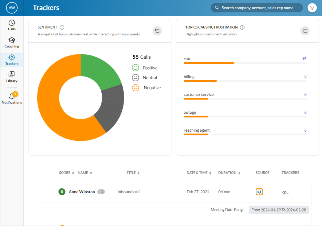Go to the Calls section
The image size is (322, 226).
pyautogui.click(x=12, y=25)
